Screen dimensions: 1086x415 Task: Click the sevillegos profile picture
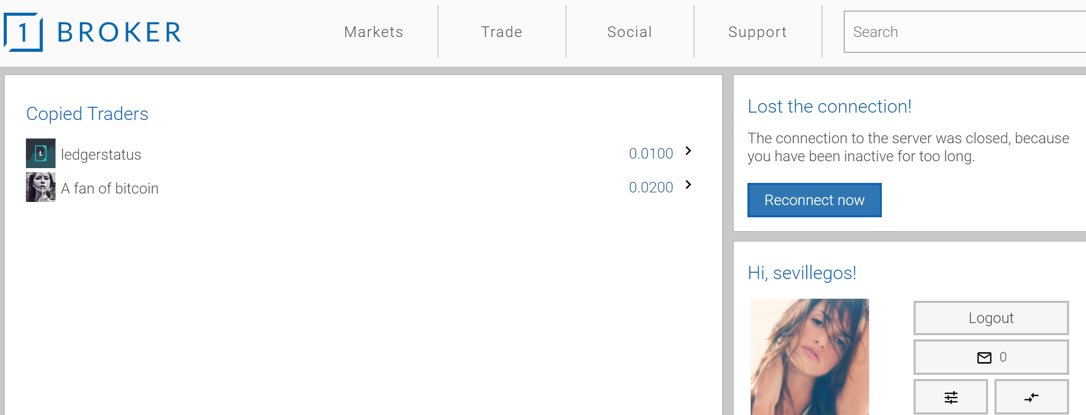(809, 356)
